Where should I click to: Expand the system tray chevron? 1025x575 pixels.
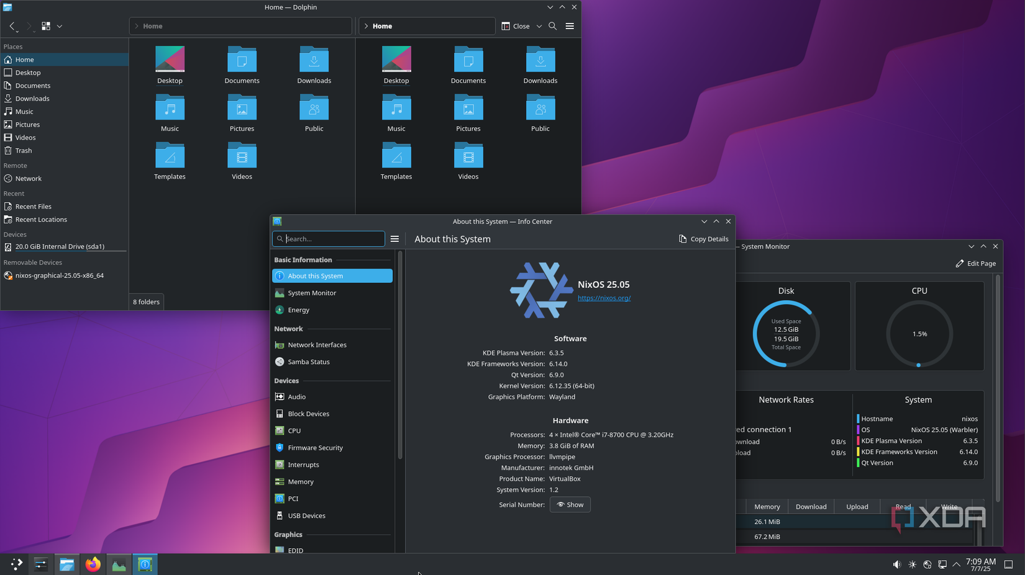coord(956,564)
